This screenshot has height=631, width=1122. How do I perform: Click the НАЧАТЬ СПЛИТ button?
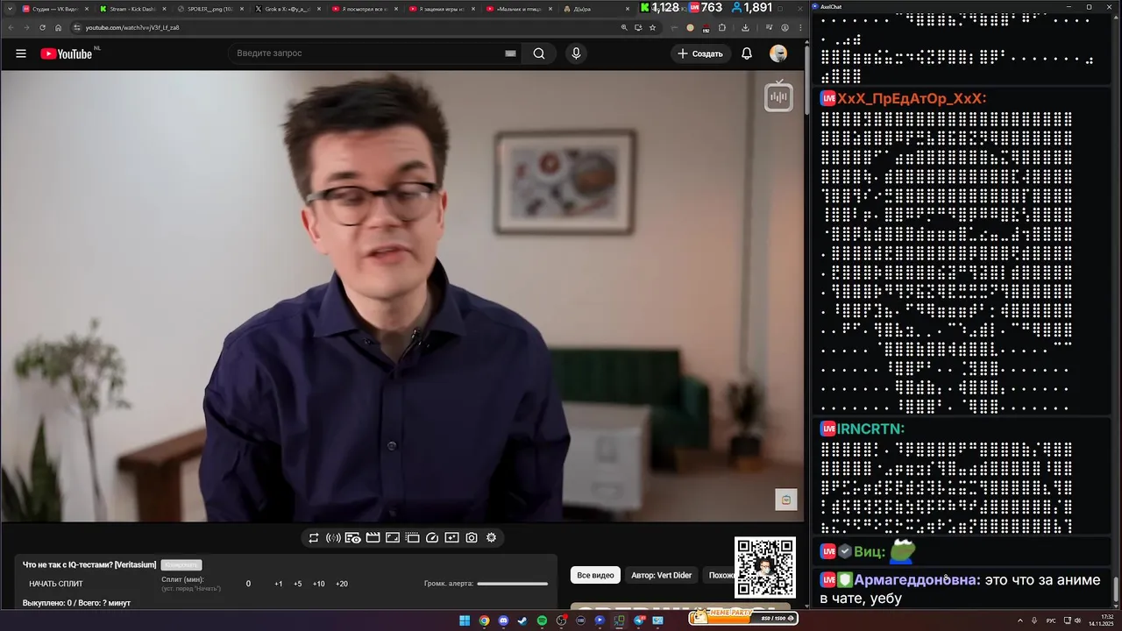[56, 584]
